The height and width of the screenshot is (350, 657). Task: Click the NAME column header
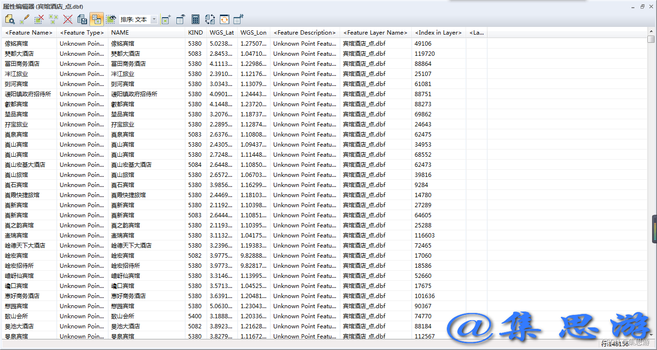pos(147,33)
